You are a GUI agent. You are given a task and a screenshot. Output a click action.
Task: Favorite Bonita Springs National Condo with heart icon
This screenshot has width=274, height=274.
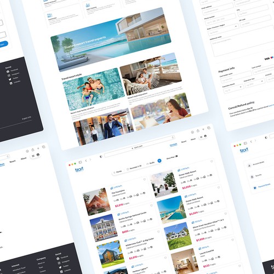(x=151, y=206)
